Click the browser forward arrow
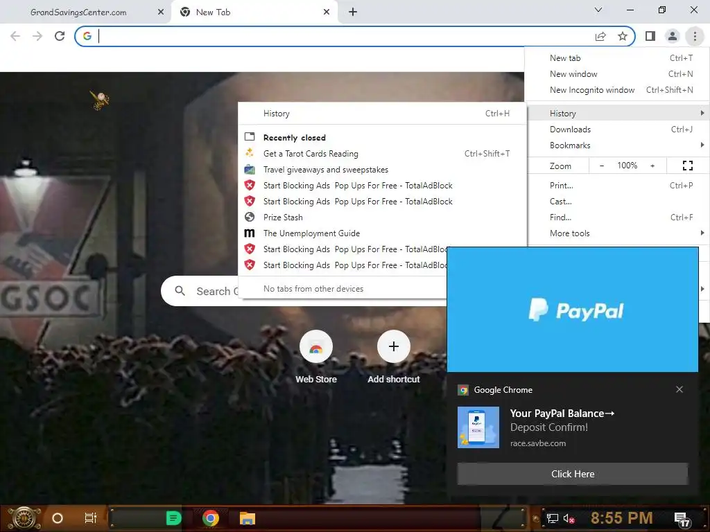Image resolution: width=710 pixels, height=532 pixels. pyautogui.click(x=37, y=36)
